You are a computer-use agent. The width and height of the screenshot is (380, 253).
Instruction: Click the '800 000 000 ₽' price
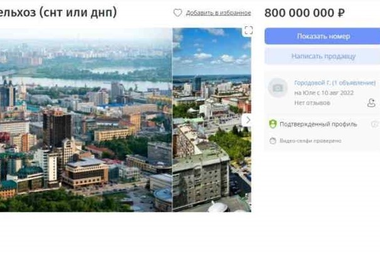(x=304, y=13)
